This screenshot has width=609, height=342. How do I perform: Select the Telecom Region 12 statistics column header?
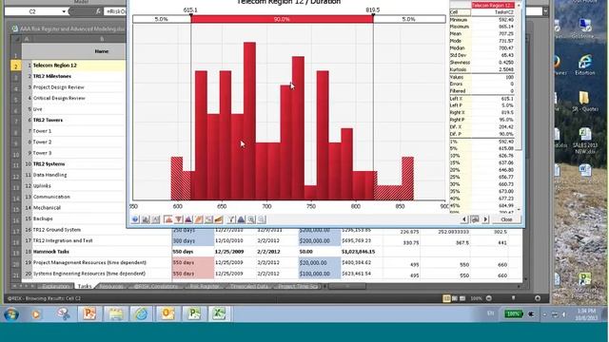click(493, 6)
